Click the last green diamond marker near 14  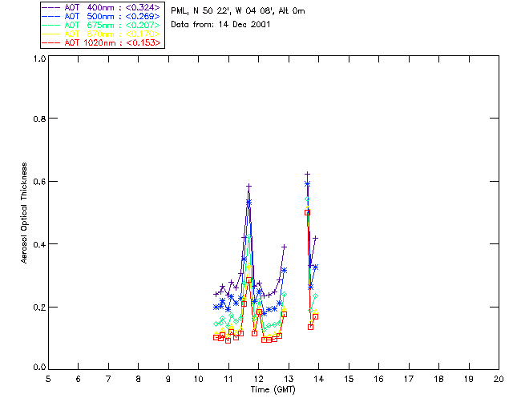point(315,296)
